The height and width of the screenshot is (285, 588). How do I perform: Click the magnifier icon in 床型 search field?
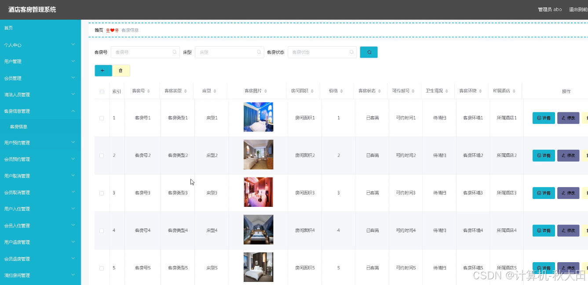pyautogui.click(x=259, y=52)
